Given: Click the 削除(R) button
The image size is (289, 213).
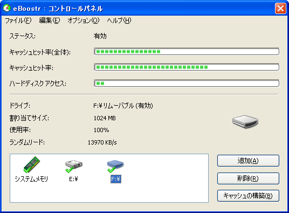Looking at the screenshot, I should pyautogui.click(x=248, y=178).
